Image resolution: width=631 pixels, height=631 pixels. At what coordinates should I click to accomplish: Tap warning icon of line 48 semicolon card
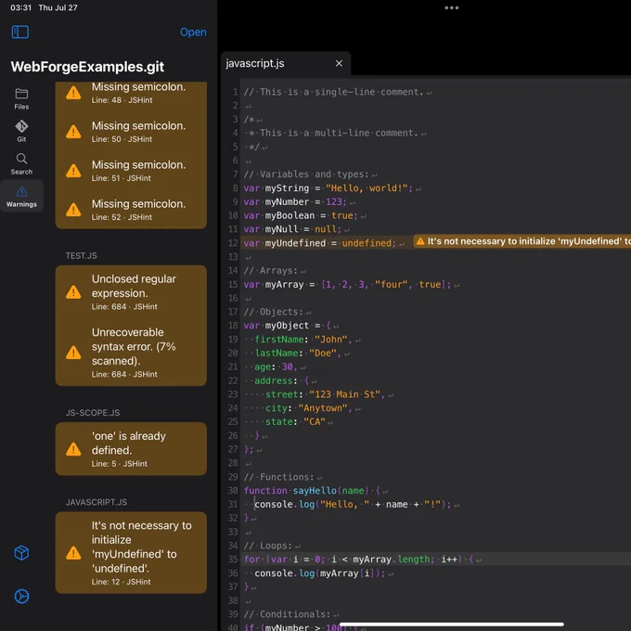(x=73, y=93)
